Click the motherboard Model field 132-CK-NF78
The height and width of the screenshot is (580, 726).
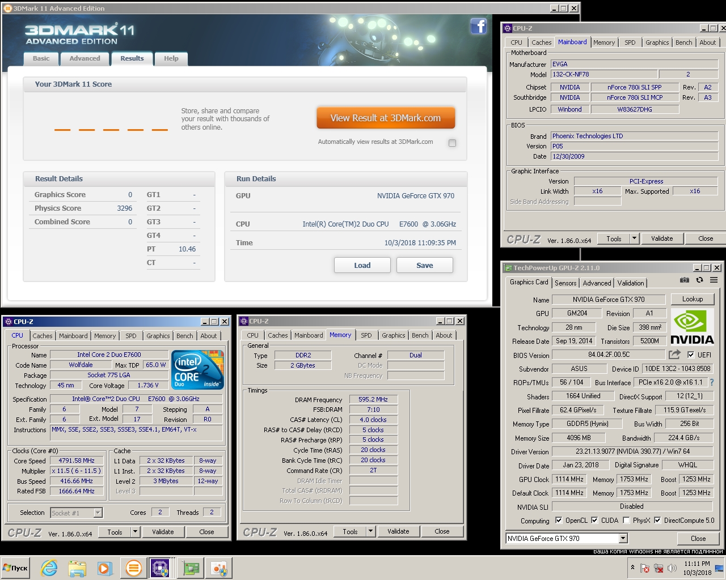click(605, 74)
